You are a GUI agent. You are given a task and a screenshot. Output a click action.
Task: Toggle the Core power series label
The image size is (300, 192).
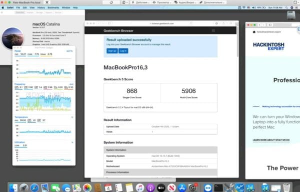[30, 54]
